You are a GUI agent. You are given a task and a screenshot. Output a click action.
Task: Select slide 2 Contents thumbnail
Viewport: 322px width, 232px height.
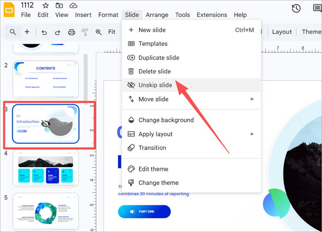tap(46, 80)
